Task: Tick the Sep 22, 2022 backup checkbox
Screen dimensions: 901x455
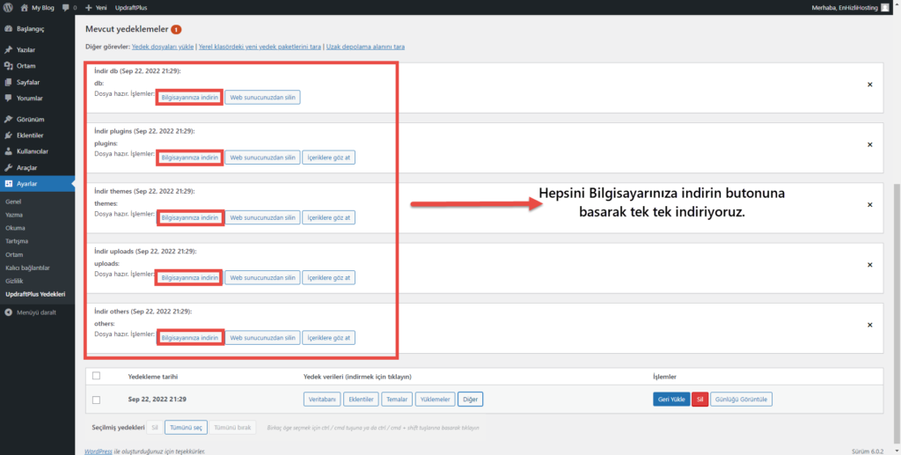Action: (97, 400)
